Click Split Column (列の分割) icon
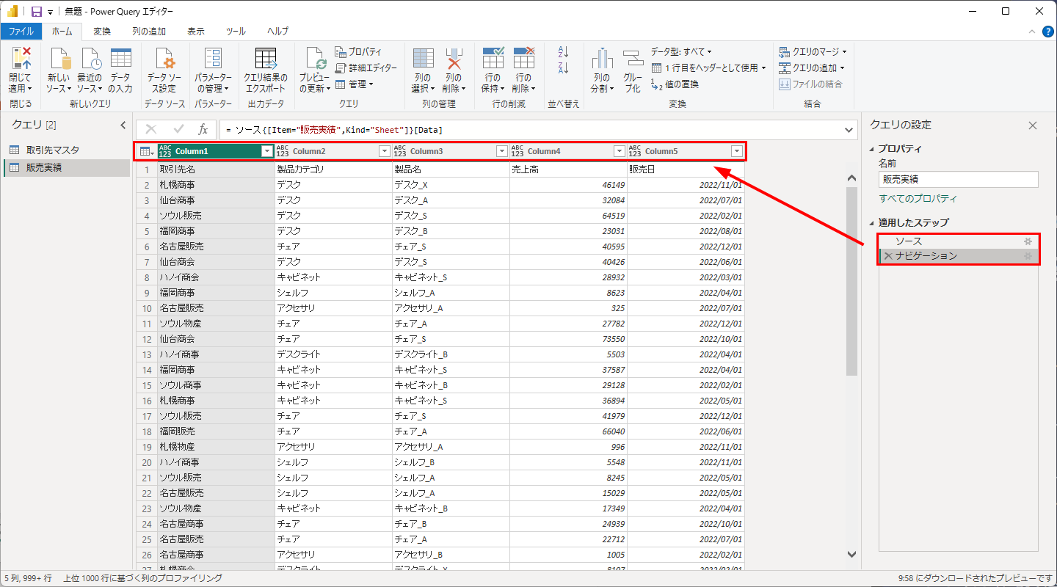Image resolution: width=1057 pixels, height=587 pixels. (x=602, y=59)
